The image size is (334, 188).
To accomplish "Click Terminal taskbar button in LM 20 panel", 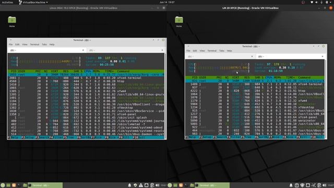I will pos(212,185).
